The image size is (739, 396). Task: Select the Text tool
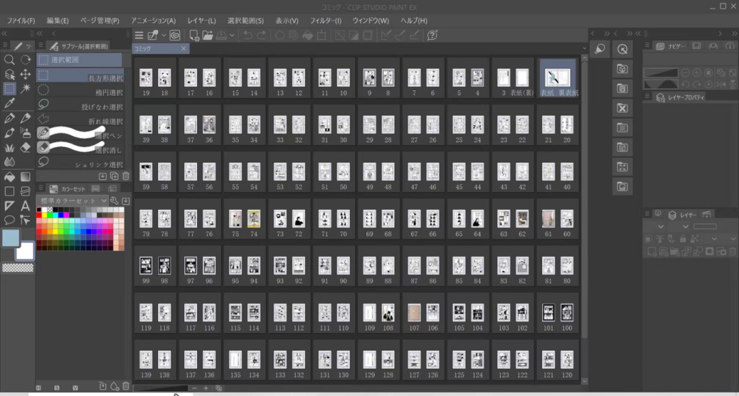pos(25,205)
